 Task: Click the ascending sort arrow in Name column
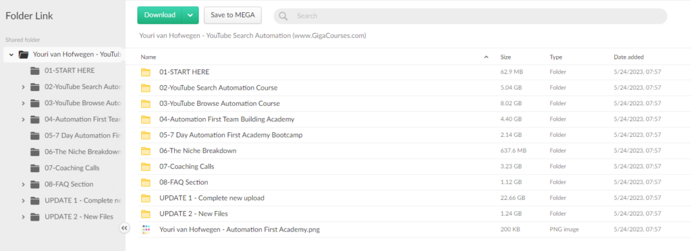[486, 57]
